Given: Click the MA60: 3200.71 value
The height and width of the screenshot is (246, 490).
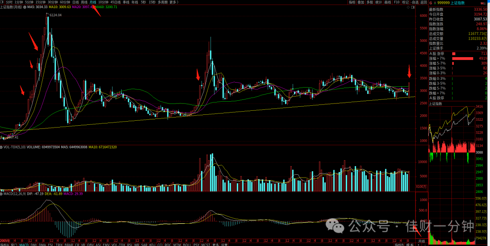Looking at the screenshot, I should click(x=106, y=6).
